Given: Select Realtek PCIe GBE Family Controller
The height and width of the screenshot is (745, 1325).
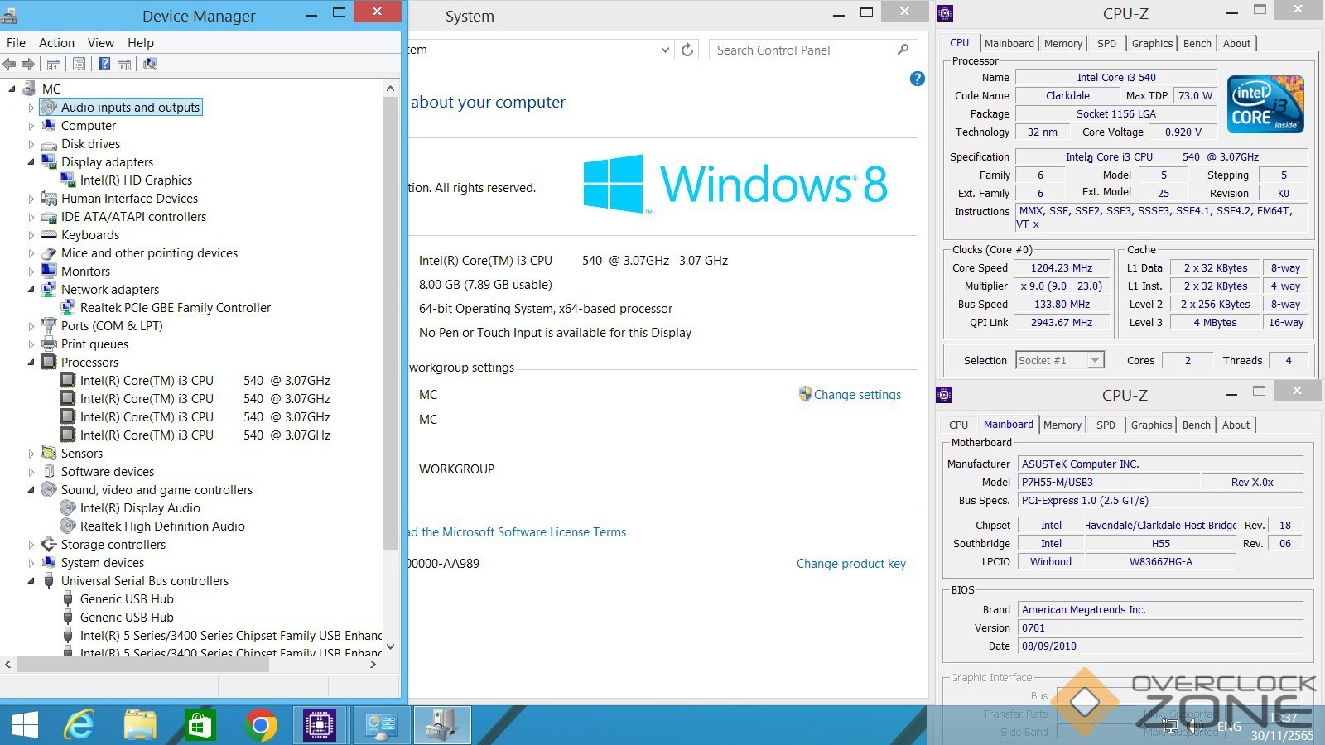Looking at the screenshot, I should 175,308.
